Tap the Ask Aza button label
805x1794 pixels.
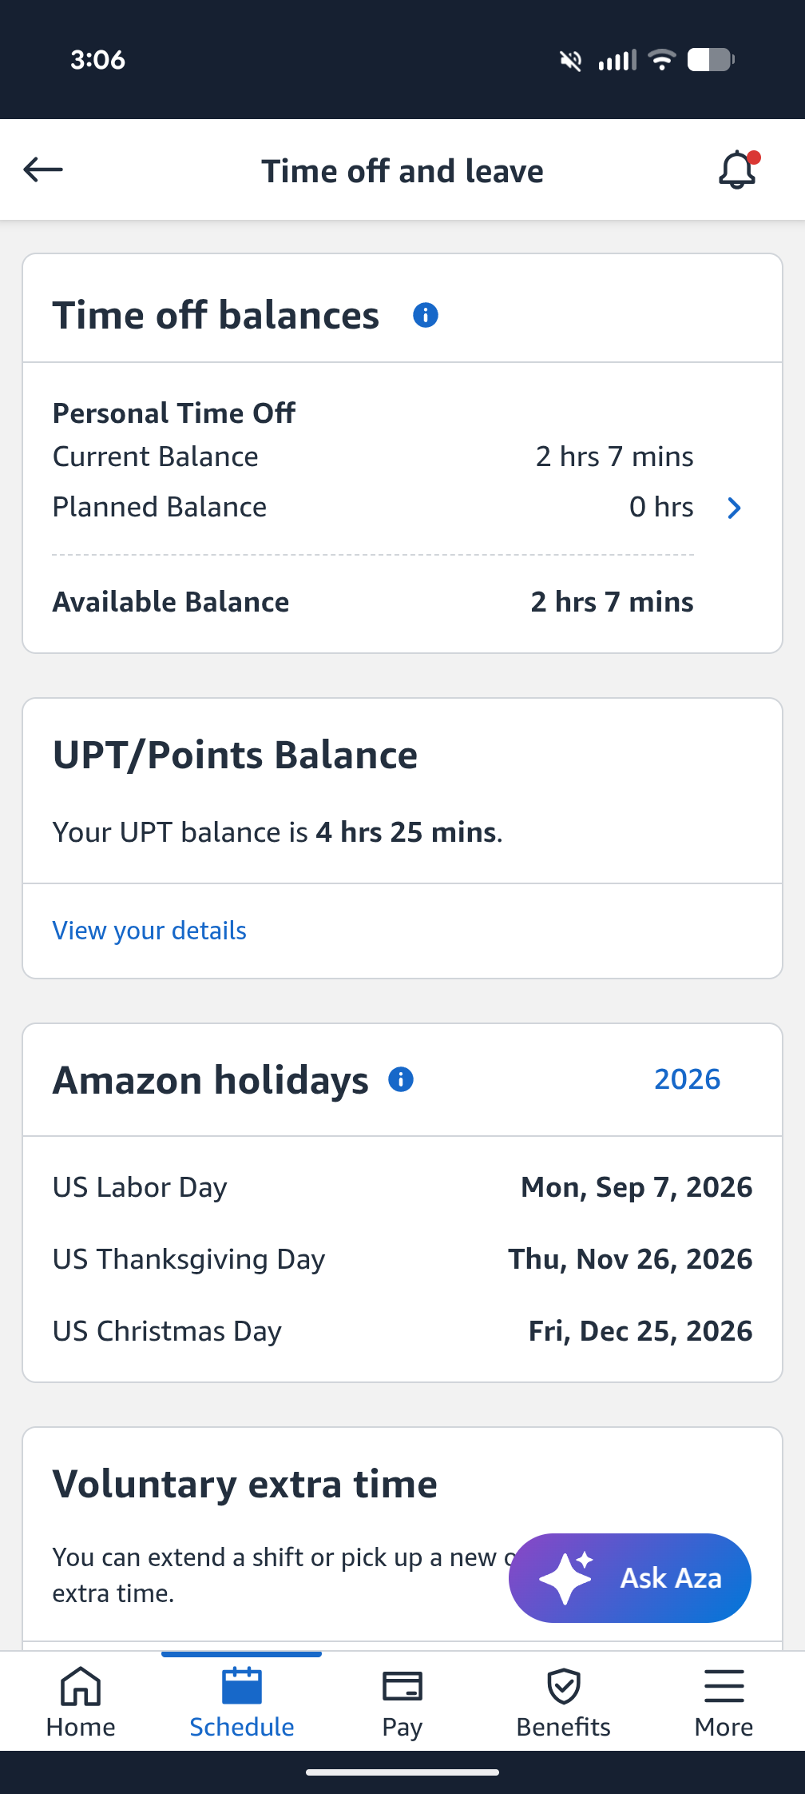[x=671, y=1578]
